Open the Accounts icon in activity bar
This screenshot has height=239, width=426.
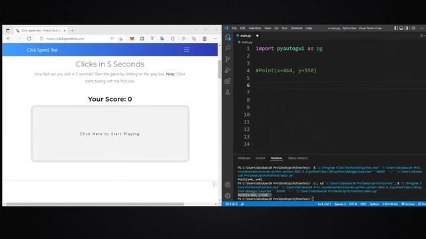[228, 185]
